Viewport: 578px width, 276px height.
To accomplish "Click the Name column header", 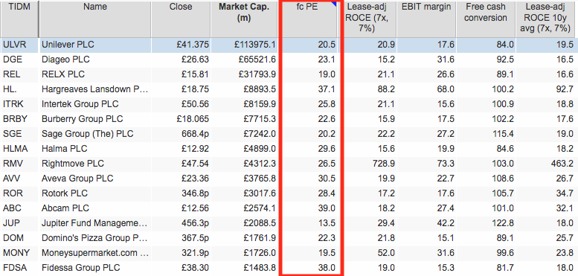I will (94, 19).
